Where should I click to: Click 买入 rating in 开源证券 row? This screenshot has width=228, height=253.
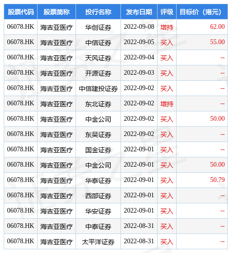(x=167, y=73)
